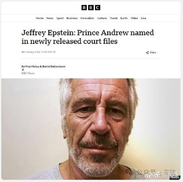Click the 4th January 2024 timestamp
Viewport: 183px width, 182px height.
click(38, 52)
